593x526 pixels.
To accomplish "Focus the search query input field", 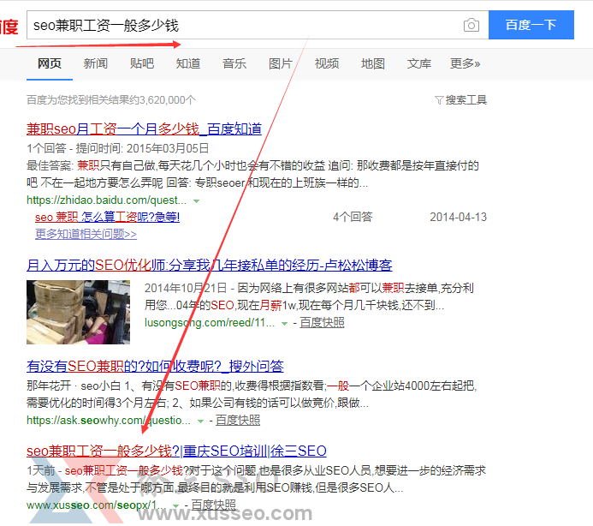I will click(240, 26).
